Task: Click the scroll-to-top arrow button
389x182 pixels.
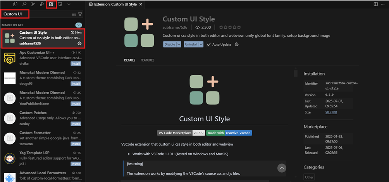Action: [x=282, y=168]
